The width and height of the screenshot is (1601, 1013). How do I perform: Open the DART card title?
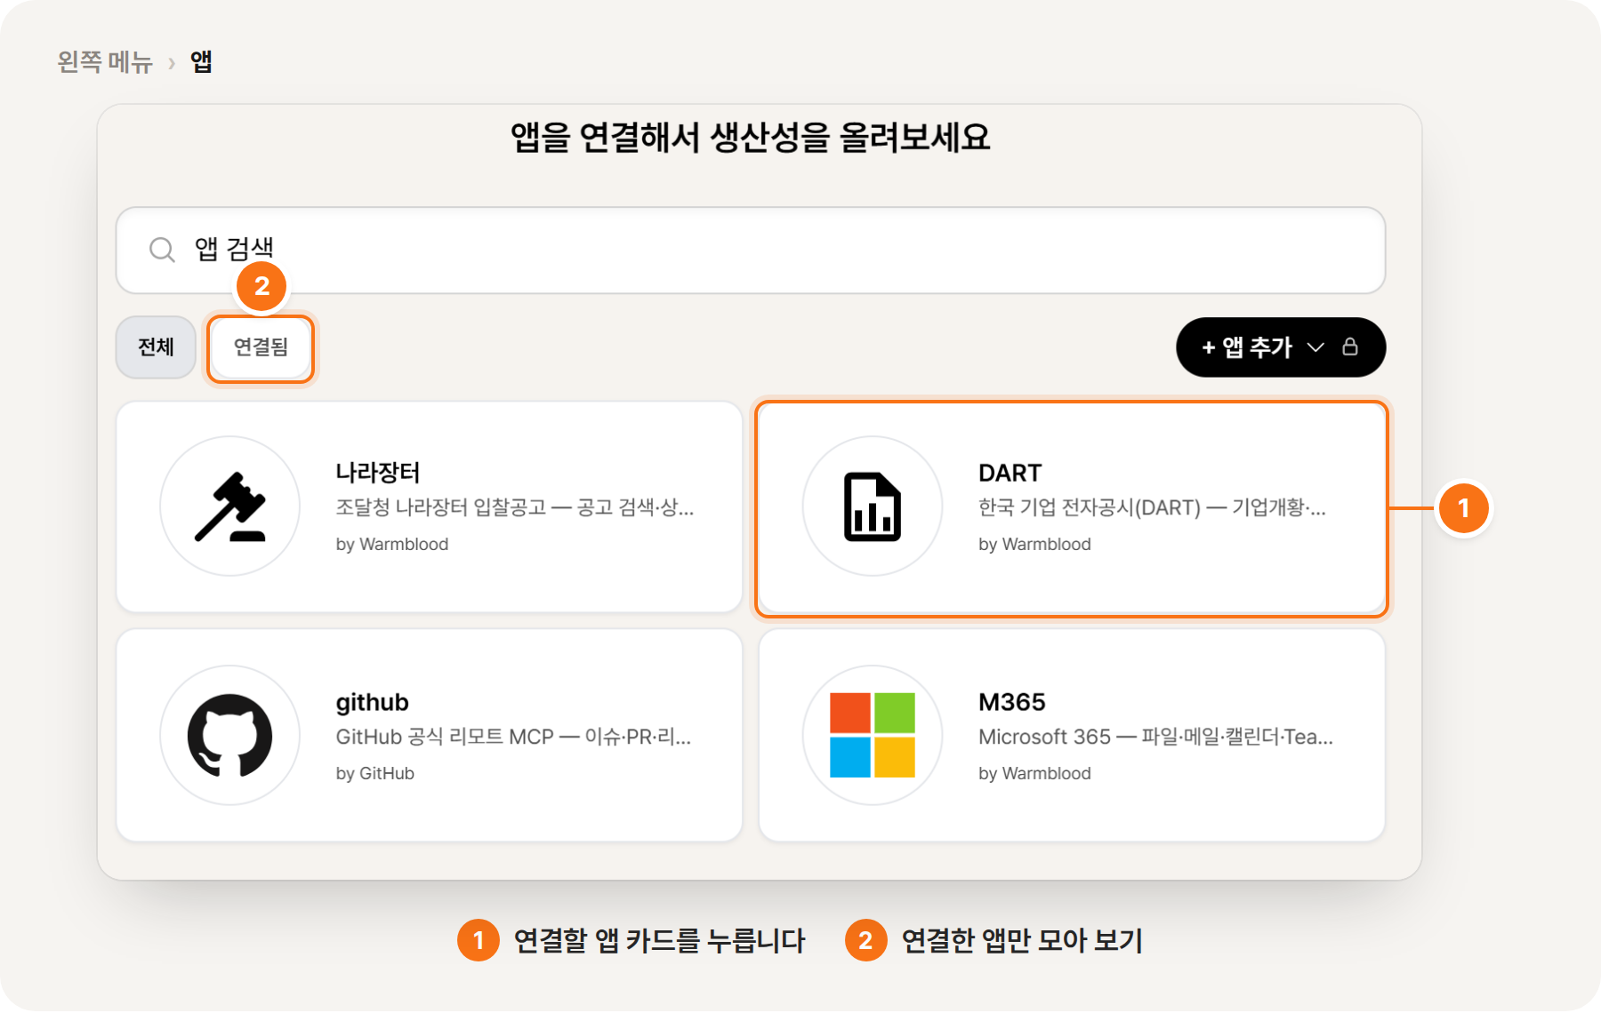(1010, 473)
